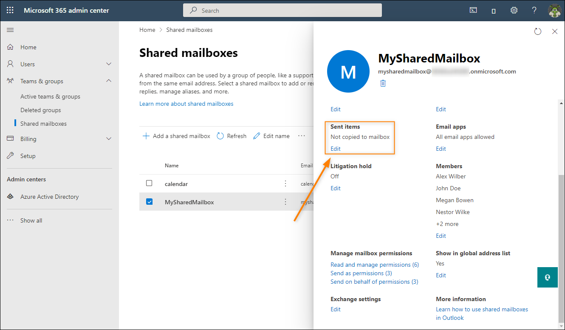Click the Show all ellipsis icon
This screenshot has width=565, height=330.
[x=11, y=220]
